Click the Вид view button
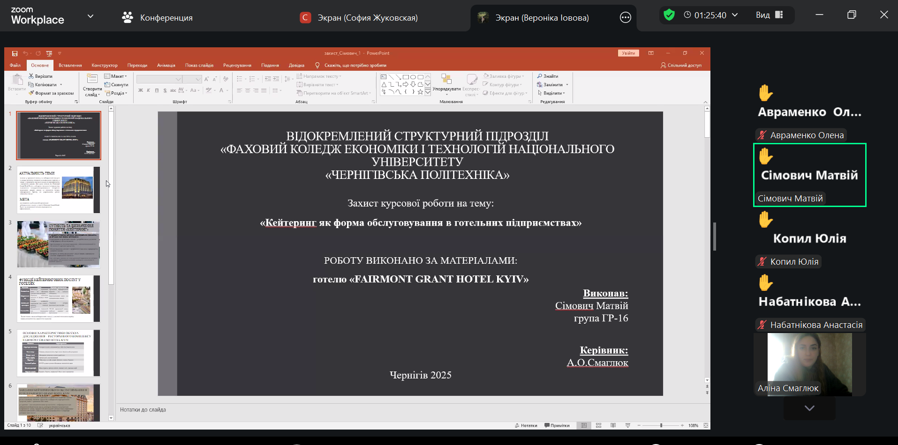 click(x=769, y=15)
